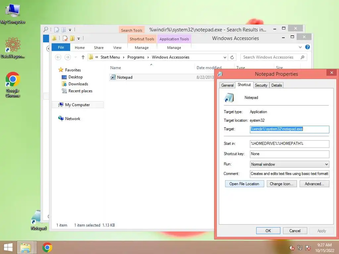Screen dimensions: 339x254
Task: Click the Open File Location button
Action: (244, 184)
